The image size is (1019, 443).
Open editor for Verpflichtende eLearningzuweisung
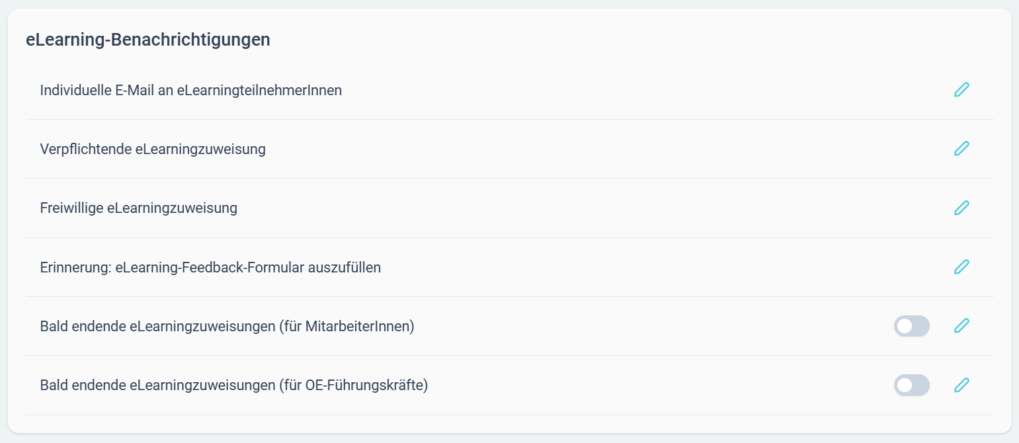[x=961, y=149]
